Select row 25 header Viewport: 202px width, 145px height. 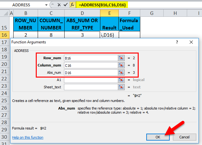4,100
